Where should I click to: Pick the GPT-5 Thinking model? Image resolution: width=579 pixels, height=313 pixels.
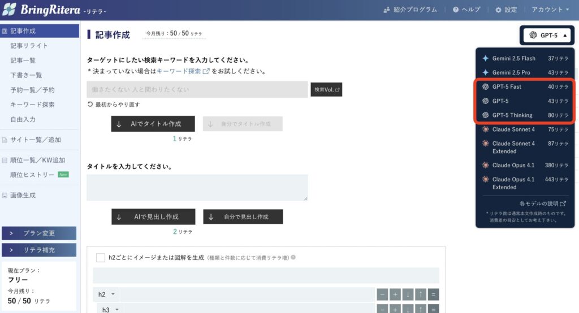tap(525, 115)
